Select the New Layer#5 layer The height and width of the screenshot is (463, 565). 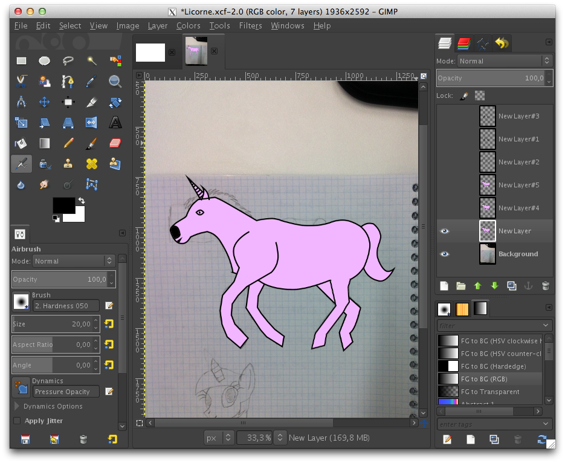[518, 185]
